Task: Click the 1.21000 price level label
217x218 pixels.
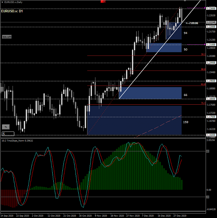Action: [211, 45]
